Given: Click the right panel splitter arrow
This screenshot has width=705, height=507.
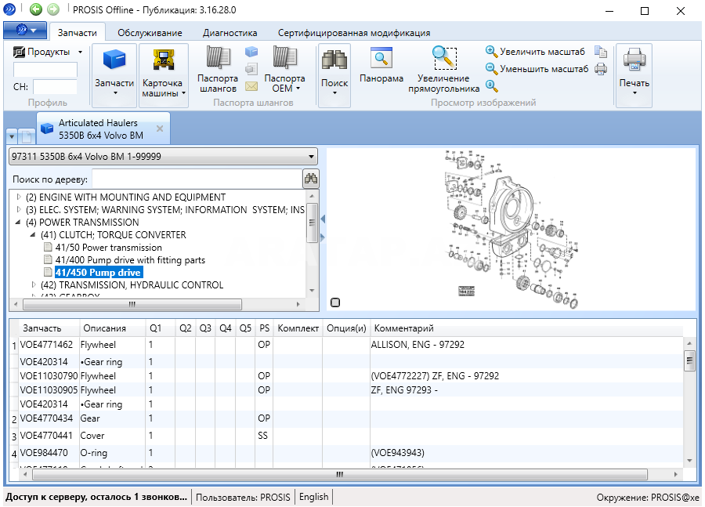Looking at the screenshot, I should coord(323,237).
